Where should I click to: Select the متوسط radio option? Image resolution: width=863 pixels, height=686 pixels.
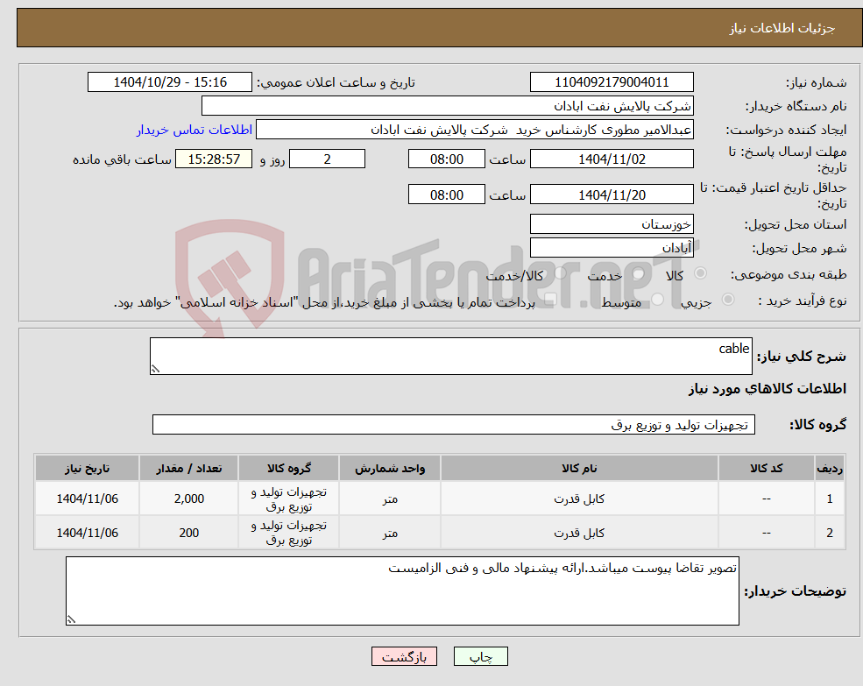[x=659, y=299]
